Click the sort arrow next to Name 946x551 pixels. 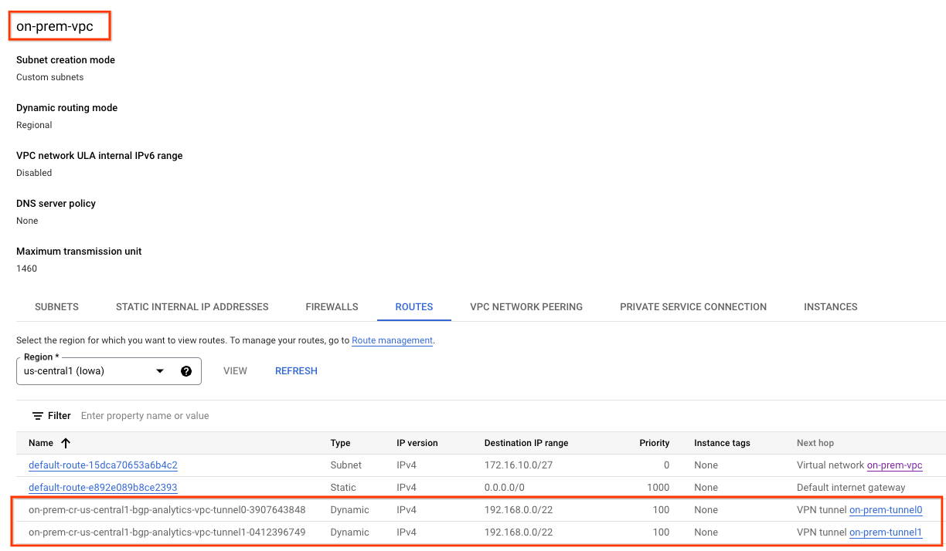(66, 443)
